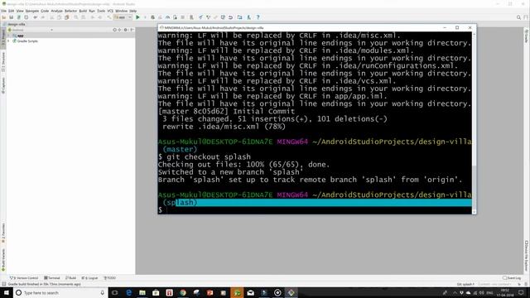
Task: Open the run configuration 'app' dropdown
Action: pos(123,17)
